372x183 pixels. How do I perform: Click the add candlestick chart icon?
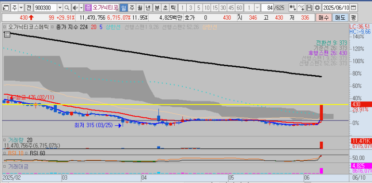point(293,8)
